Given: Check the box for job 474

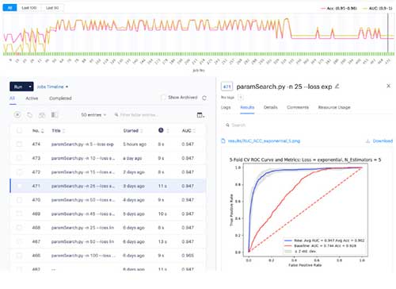Looking at the screenshot, I should [x=19, y=144].
